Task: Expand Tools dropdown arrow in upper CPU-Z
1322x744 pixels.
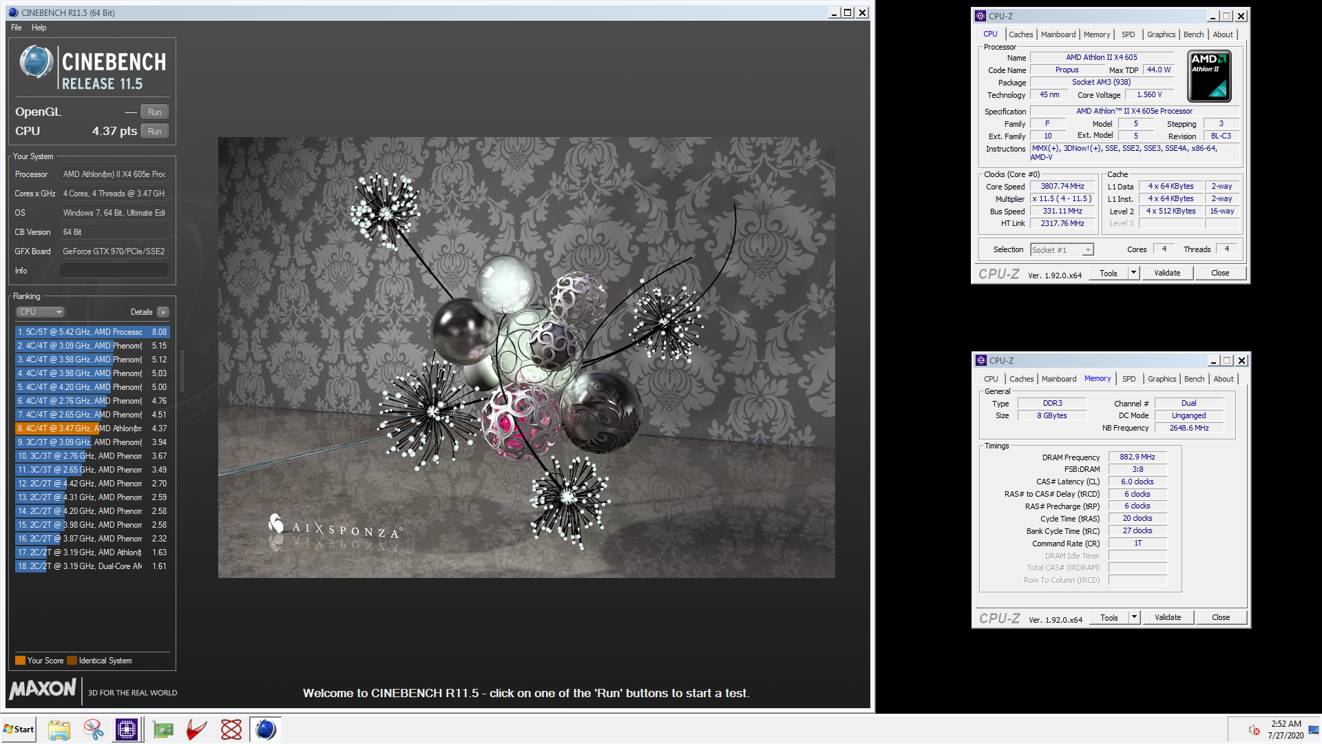Action: 1133,273
